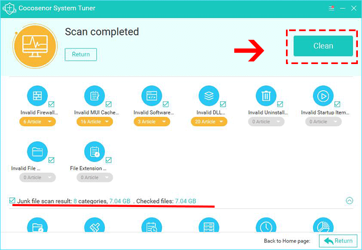Click the File Extension label
The height and width of the screenshot is (250, 362).
coord(88,168)
